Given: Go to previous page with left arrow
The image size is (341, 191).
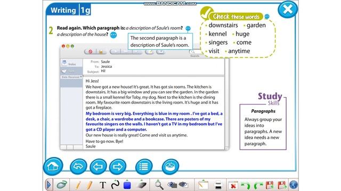Looking at the screenshot, I should [x=98, y=167].
